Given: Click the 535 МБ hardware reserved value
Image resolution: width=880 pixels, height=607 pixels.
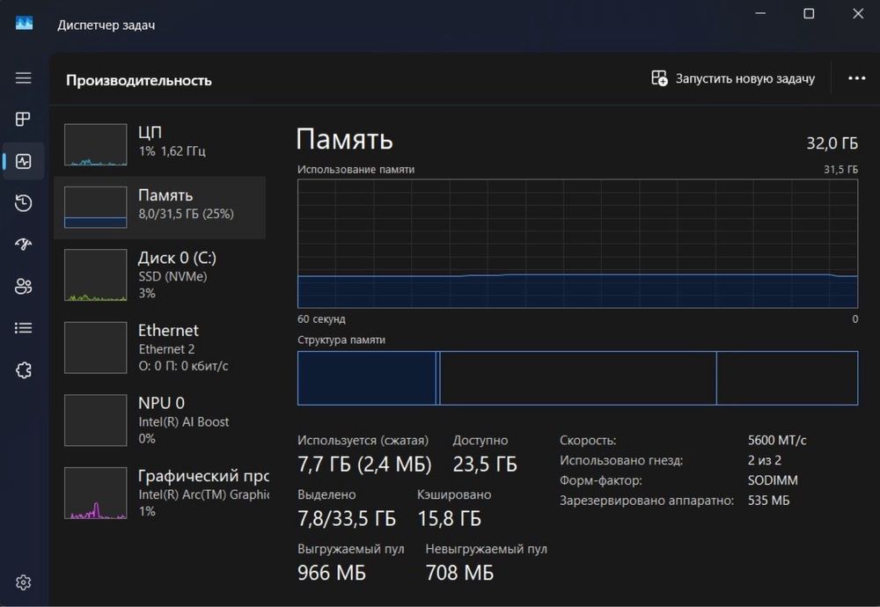Looking at the screenshot, I should point(768,501).
